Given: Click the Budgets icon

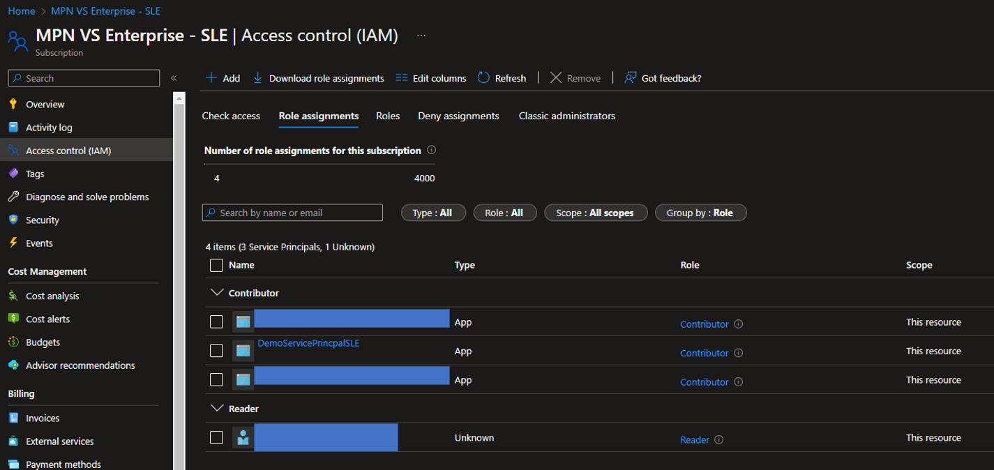Looking at the screenshot, I should [x=13, y=342].
